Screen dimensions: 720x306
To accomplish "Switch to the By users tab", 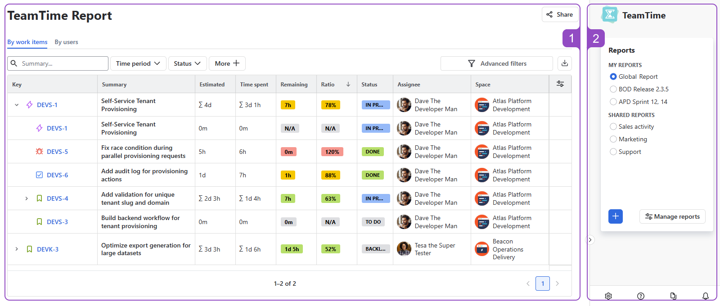I will [66, 42].
